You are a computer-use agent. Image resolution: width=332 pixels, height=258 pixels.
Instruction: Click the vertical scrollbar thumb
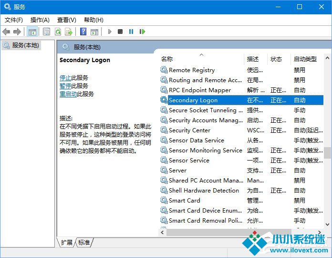point(327,153)
